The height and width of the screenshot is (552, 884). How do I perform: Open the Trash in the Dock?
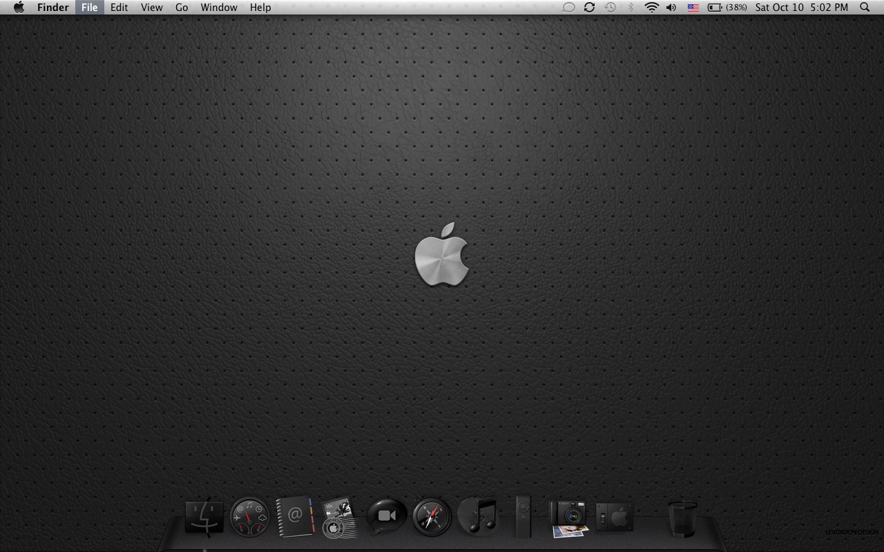pos(682,519)
